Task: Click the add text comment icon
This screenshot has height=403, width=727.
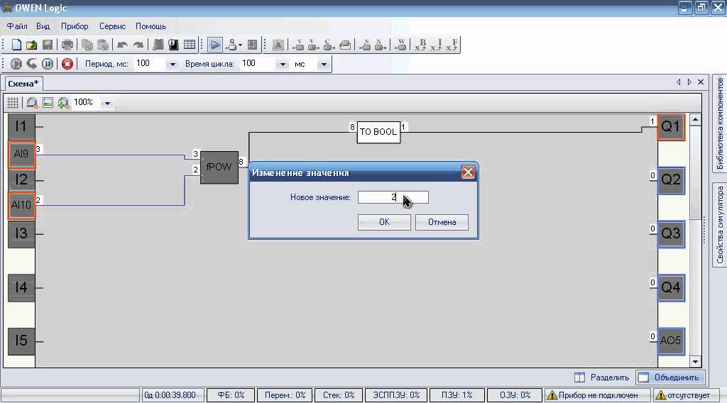Action: point(278,45)
